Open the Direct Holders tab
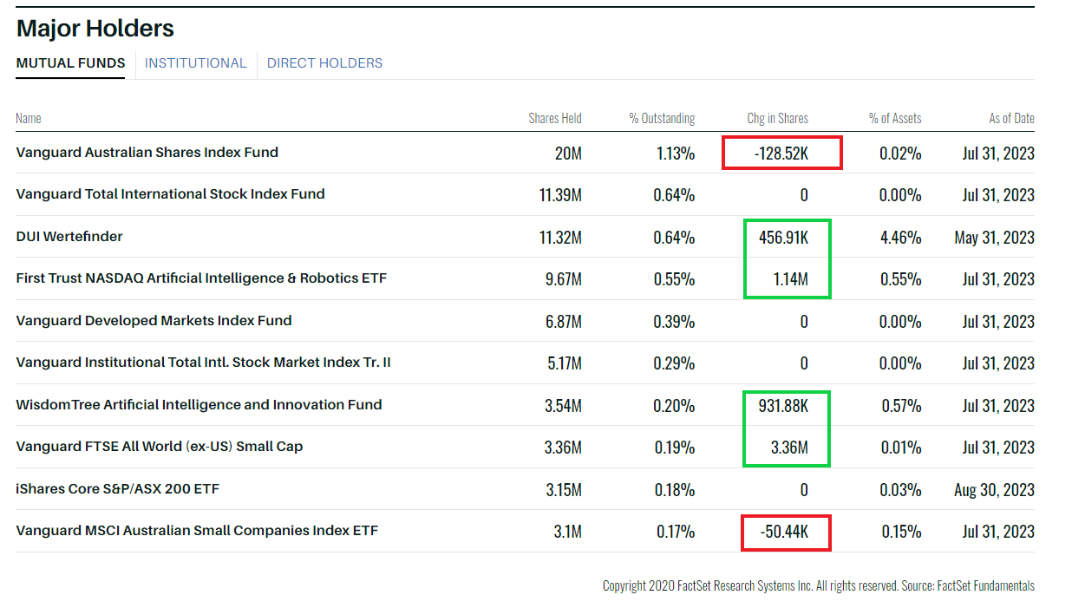The image size is (1085, 608). [324, 63]
